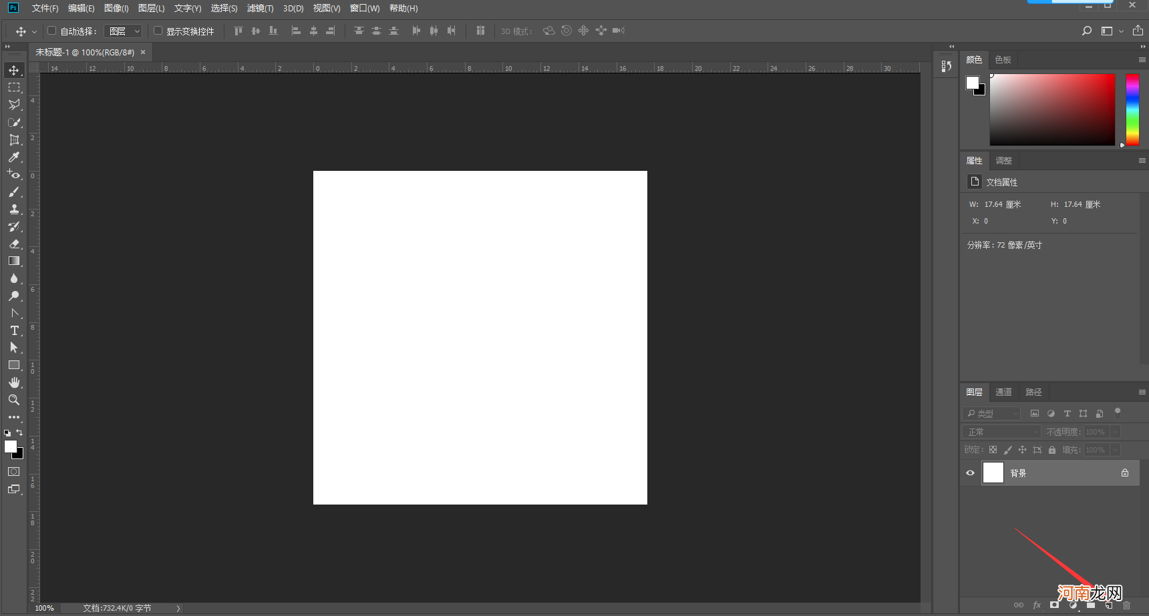Image resolution: width=1149 pixels, height=616 pixels.
Task: Toggle the layer filter on/off switch
Action: pos(1117,412)
